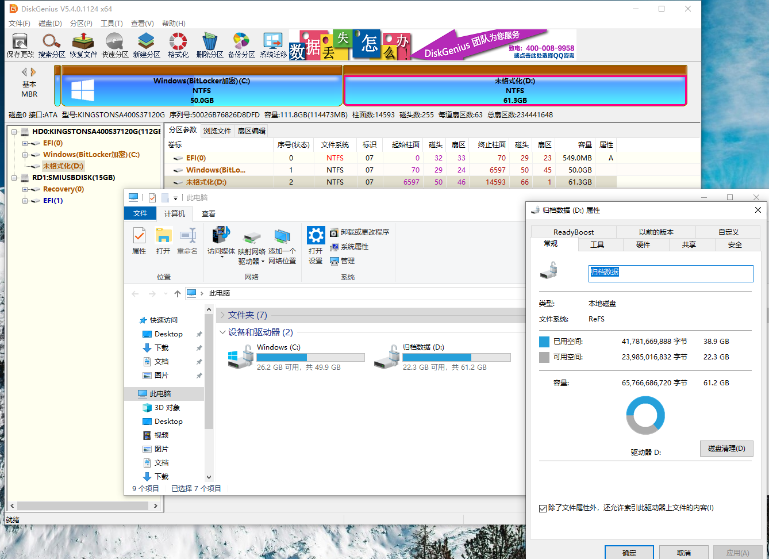Launch the 恢复文件 tool
769x559 pixels.
point(83,45)
